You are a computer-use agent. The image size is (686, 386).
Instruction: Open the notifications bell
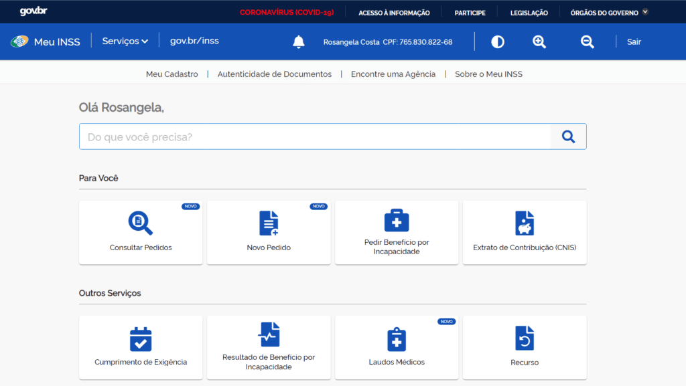(x=299, y=42)
